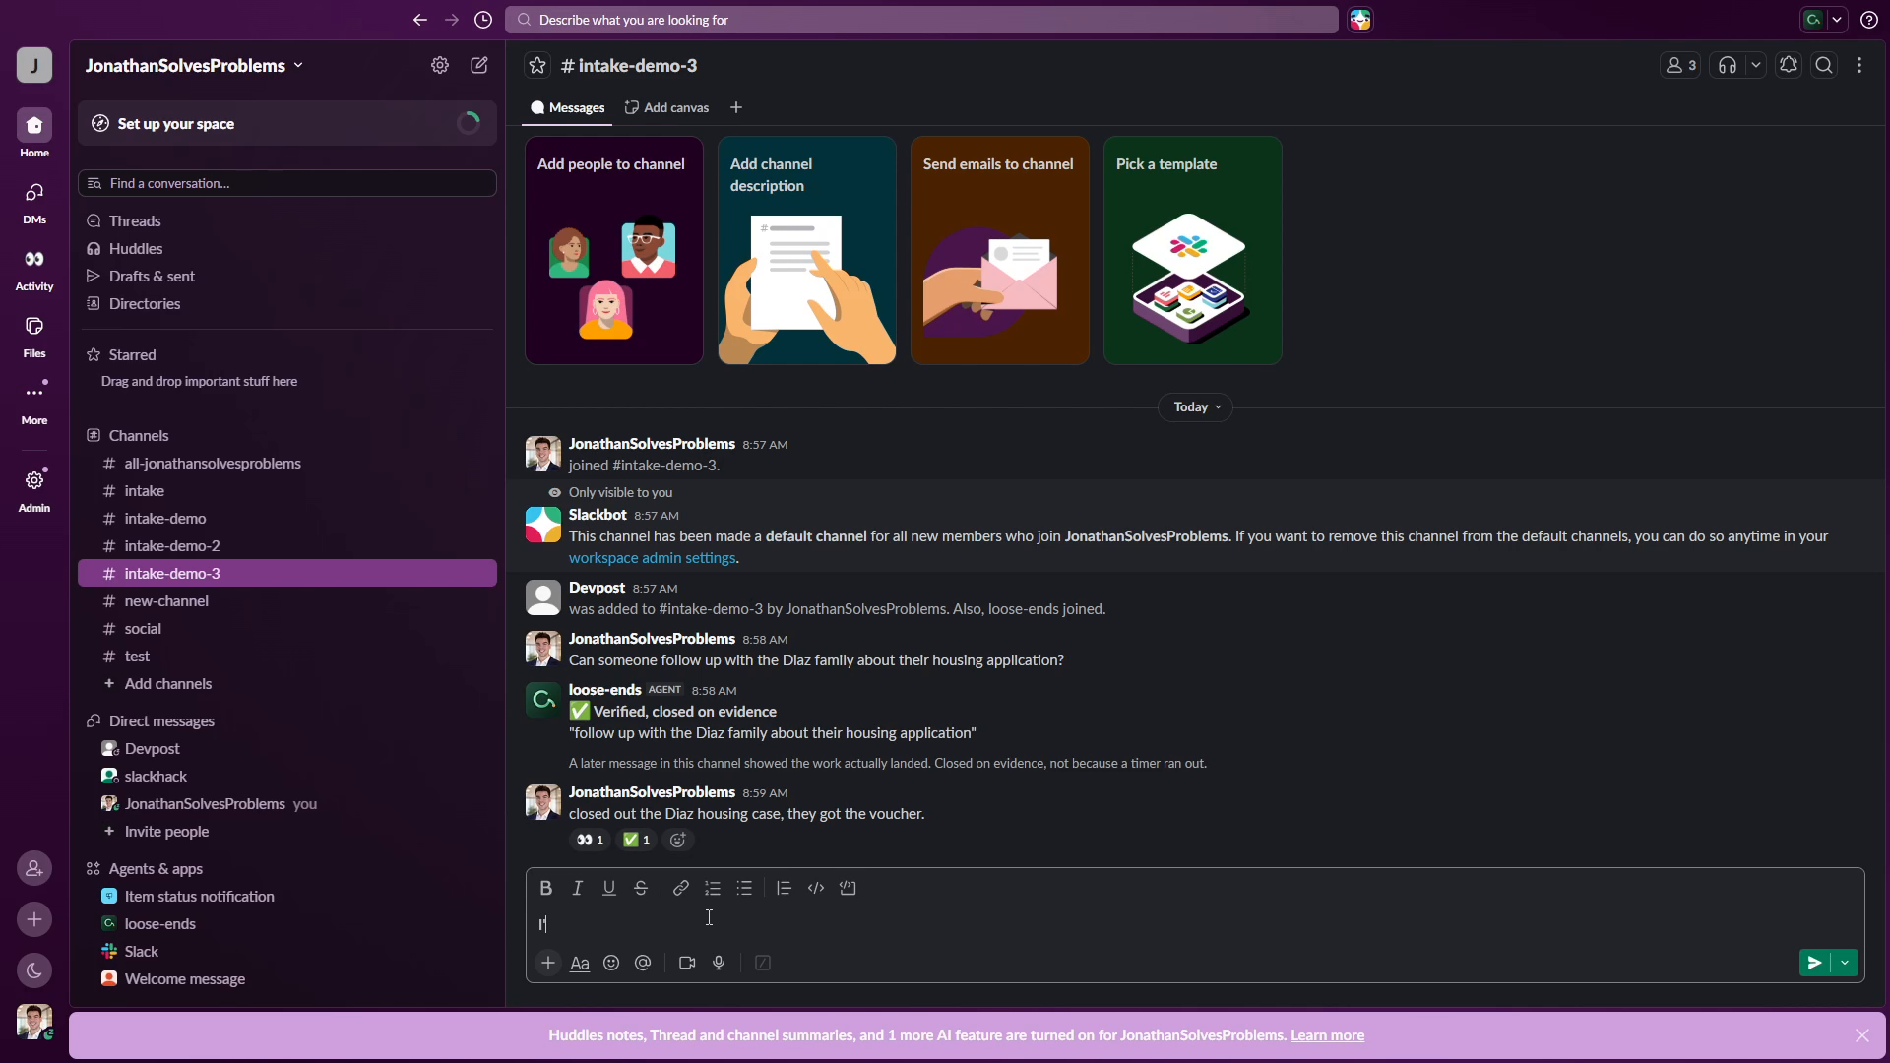1890x1063 pixels.
Task: Add reaction to the Diaz voucher message
Action: (x=678, y=840)
